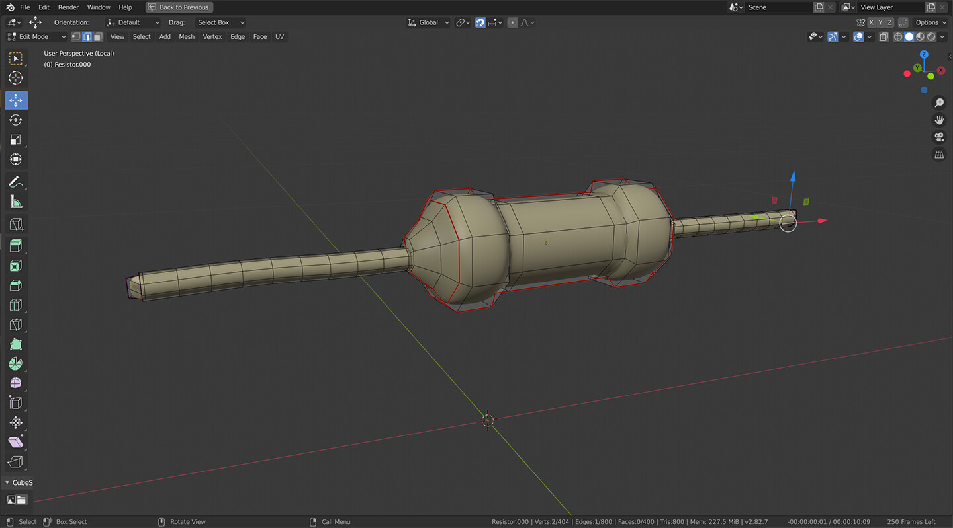Switch to face select mode
This screenshot has height=528, width=953.
click(x=98, y=37)
